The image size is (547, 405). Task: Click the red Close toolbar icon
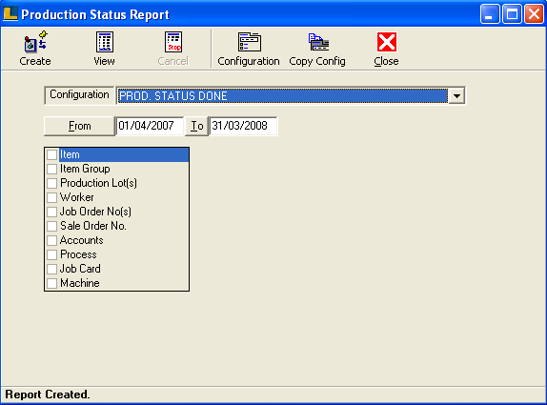pyautogui.click(x=387, y=42)
